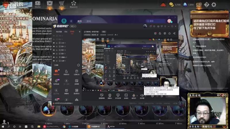Click the 修改 button next to stream title
The width and height of the screenshot is (230, 129).
(x=104, y=32)
